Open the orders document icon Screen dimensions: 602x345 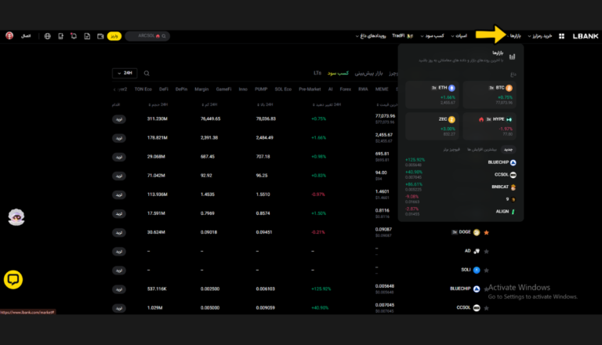click(x=87, y=36)
